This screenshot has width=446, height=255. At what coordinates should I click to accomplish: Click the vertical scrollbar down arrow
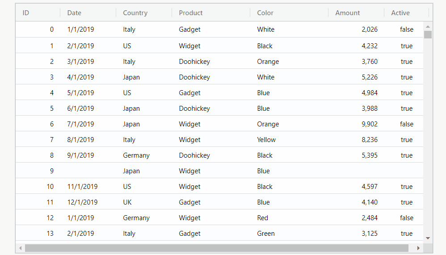click(x=428, y=238)
